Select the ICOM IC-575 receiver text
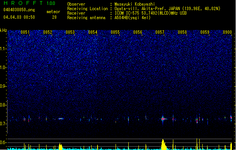Viewport: 236px width, 150px height. click(151, 13)
